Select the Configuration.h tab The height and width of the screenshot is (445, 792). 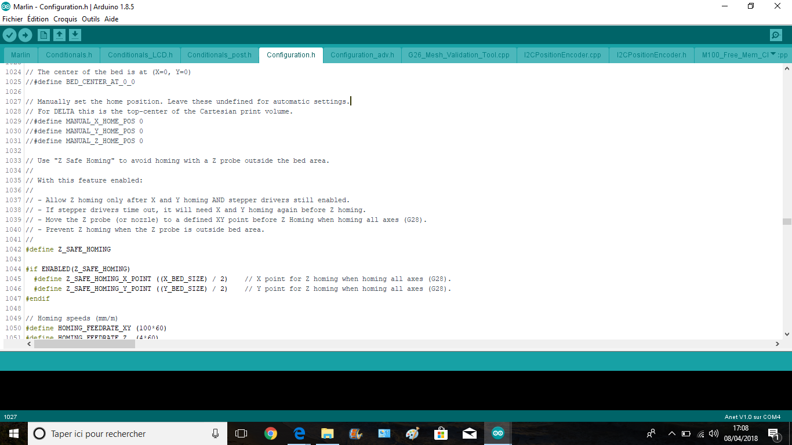tap(291, 55)
